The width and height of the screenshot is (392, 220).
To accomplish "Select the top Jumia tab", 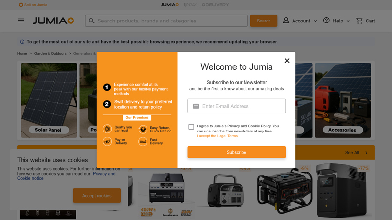I will [x=170, y=5].
